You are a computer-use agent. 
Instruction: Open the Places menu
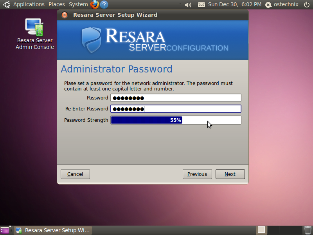pos(57,4)
